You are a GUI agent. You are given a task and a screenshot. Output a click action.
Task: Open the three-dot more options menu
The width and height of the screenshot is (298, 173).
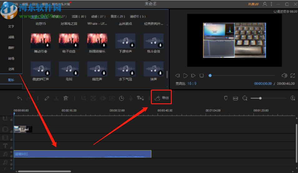tap(271, 4)
